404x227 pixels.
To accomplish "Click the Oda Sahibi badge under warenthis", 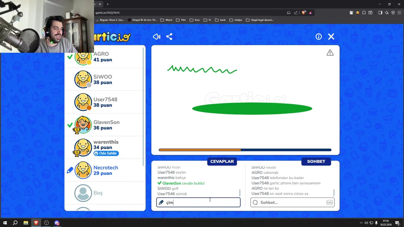I will tap(106, 153).
